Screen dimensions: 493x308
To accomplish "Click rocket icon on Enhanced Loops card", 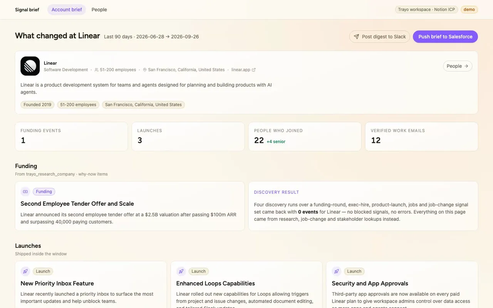I will pyautogui.click(x=181, y=271).
